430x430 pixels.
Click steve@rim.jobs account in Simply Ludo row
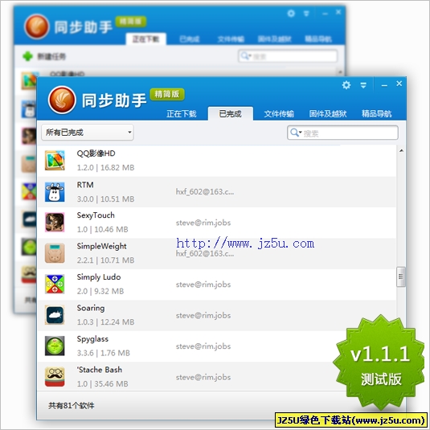pyautogui.click(x=203, y=285)
